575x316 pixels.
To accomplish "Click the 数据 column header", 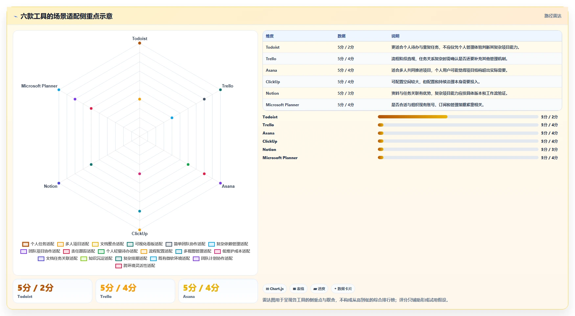I will tap(341, 36).
